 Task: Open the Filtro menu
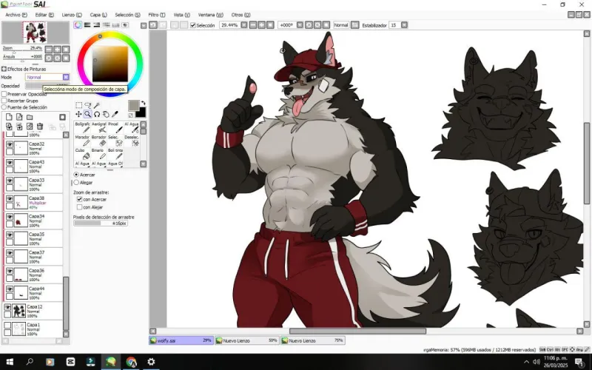tap(157, 15)
